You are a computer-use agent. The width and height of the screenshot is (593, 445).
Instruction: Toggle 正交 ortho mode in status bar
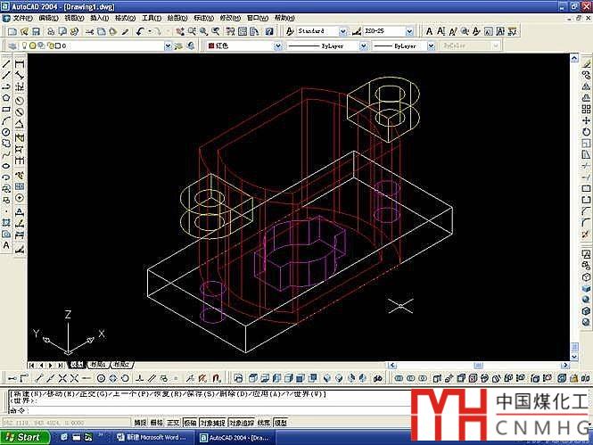[x=174, y=423]
